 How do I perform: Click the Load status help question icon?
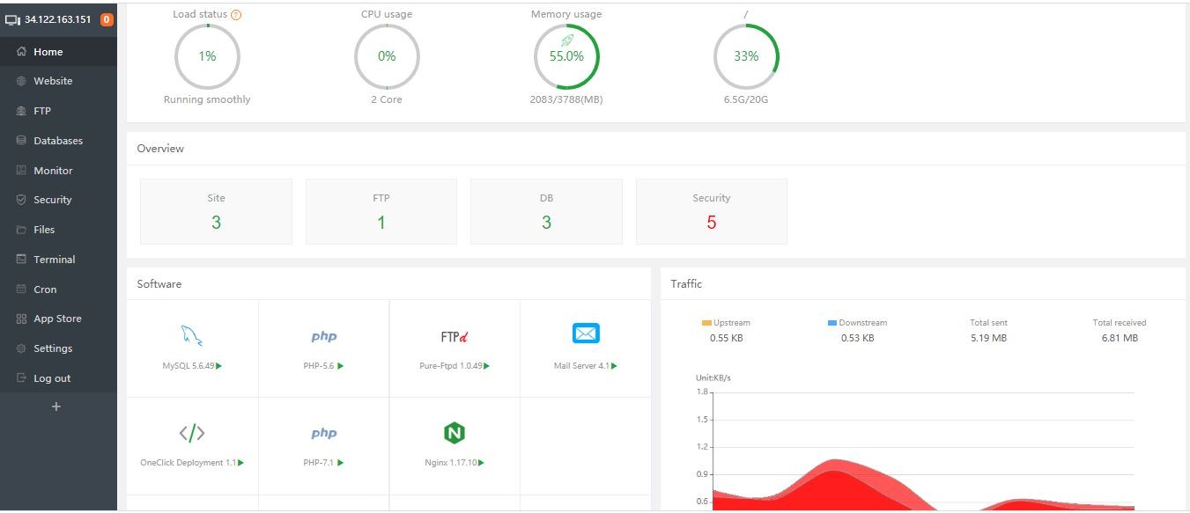point(236,15)
